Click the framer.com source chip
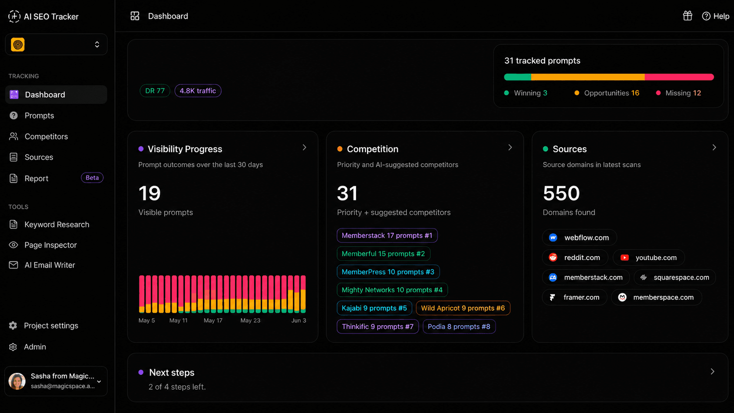Image resolution: width=734 pixels, height=413 pixels. click(575, 297)
